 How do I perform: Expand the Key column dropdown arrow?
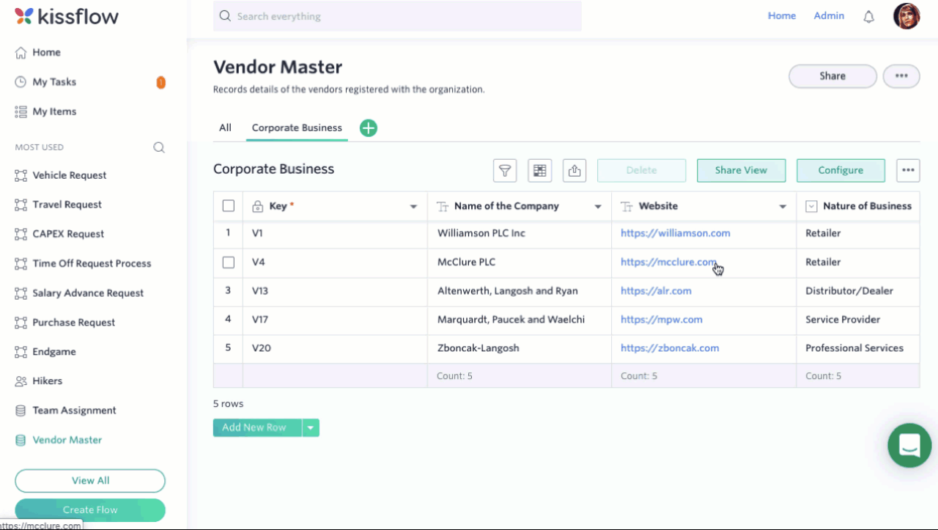[413, 207]
